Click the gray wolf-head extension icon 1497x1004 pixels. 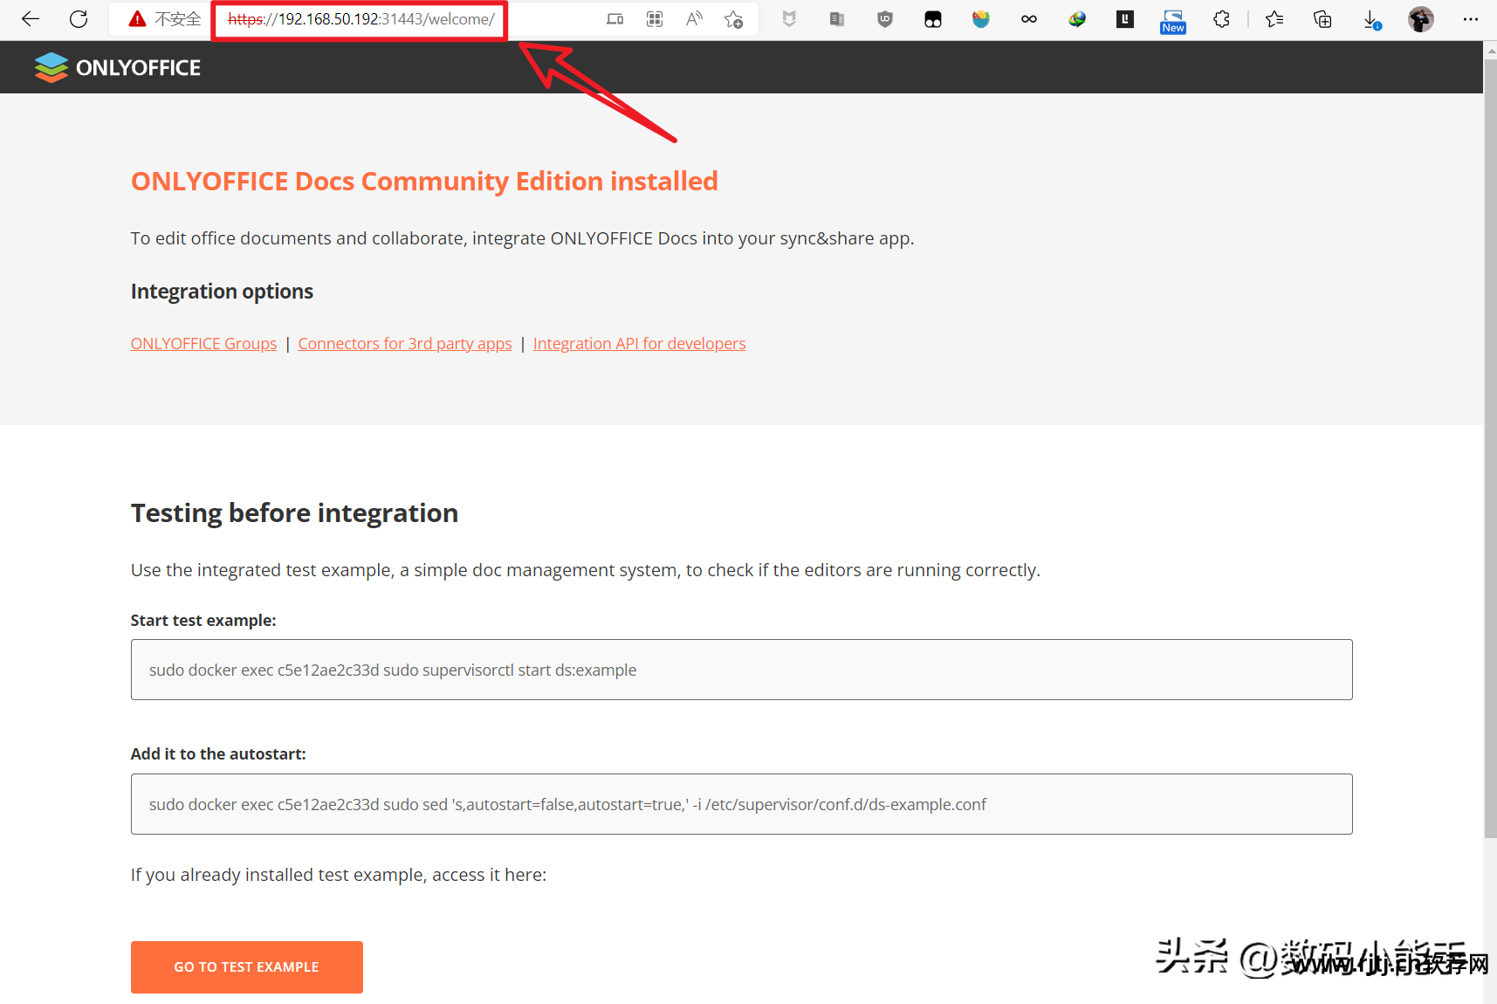789,19
